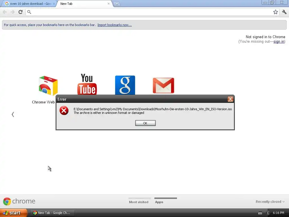289x217 pixels.
Task: Click the Not signed in to Chrome text
Action: 265,37
